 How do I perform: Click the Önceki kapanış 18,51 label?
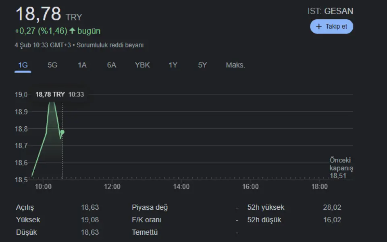341,168
